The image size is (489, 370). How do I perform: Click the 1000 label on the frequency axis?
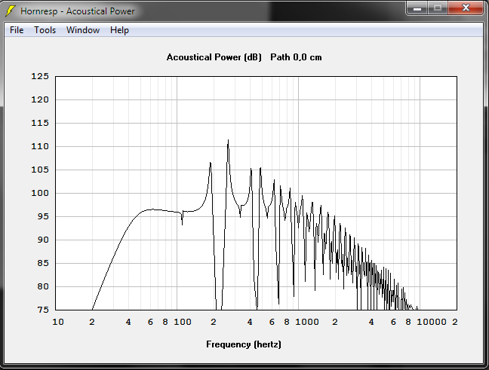(x=307, y=322)
